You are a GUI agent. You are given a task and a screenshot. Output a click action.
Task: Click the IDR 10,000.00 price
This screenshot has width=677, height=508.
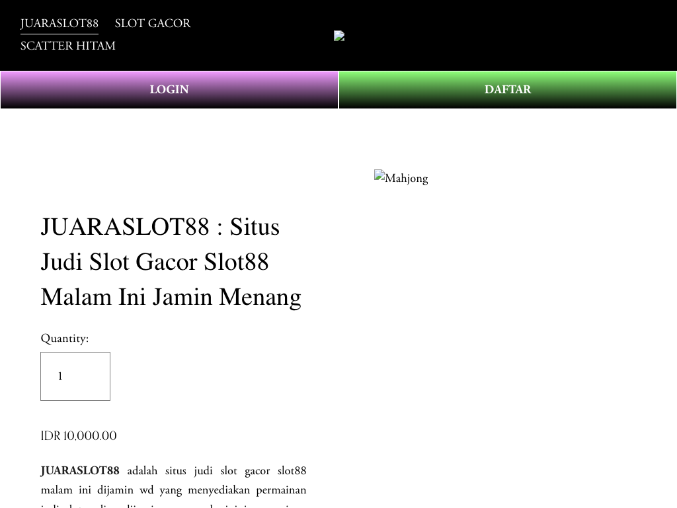(79, 436)
